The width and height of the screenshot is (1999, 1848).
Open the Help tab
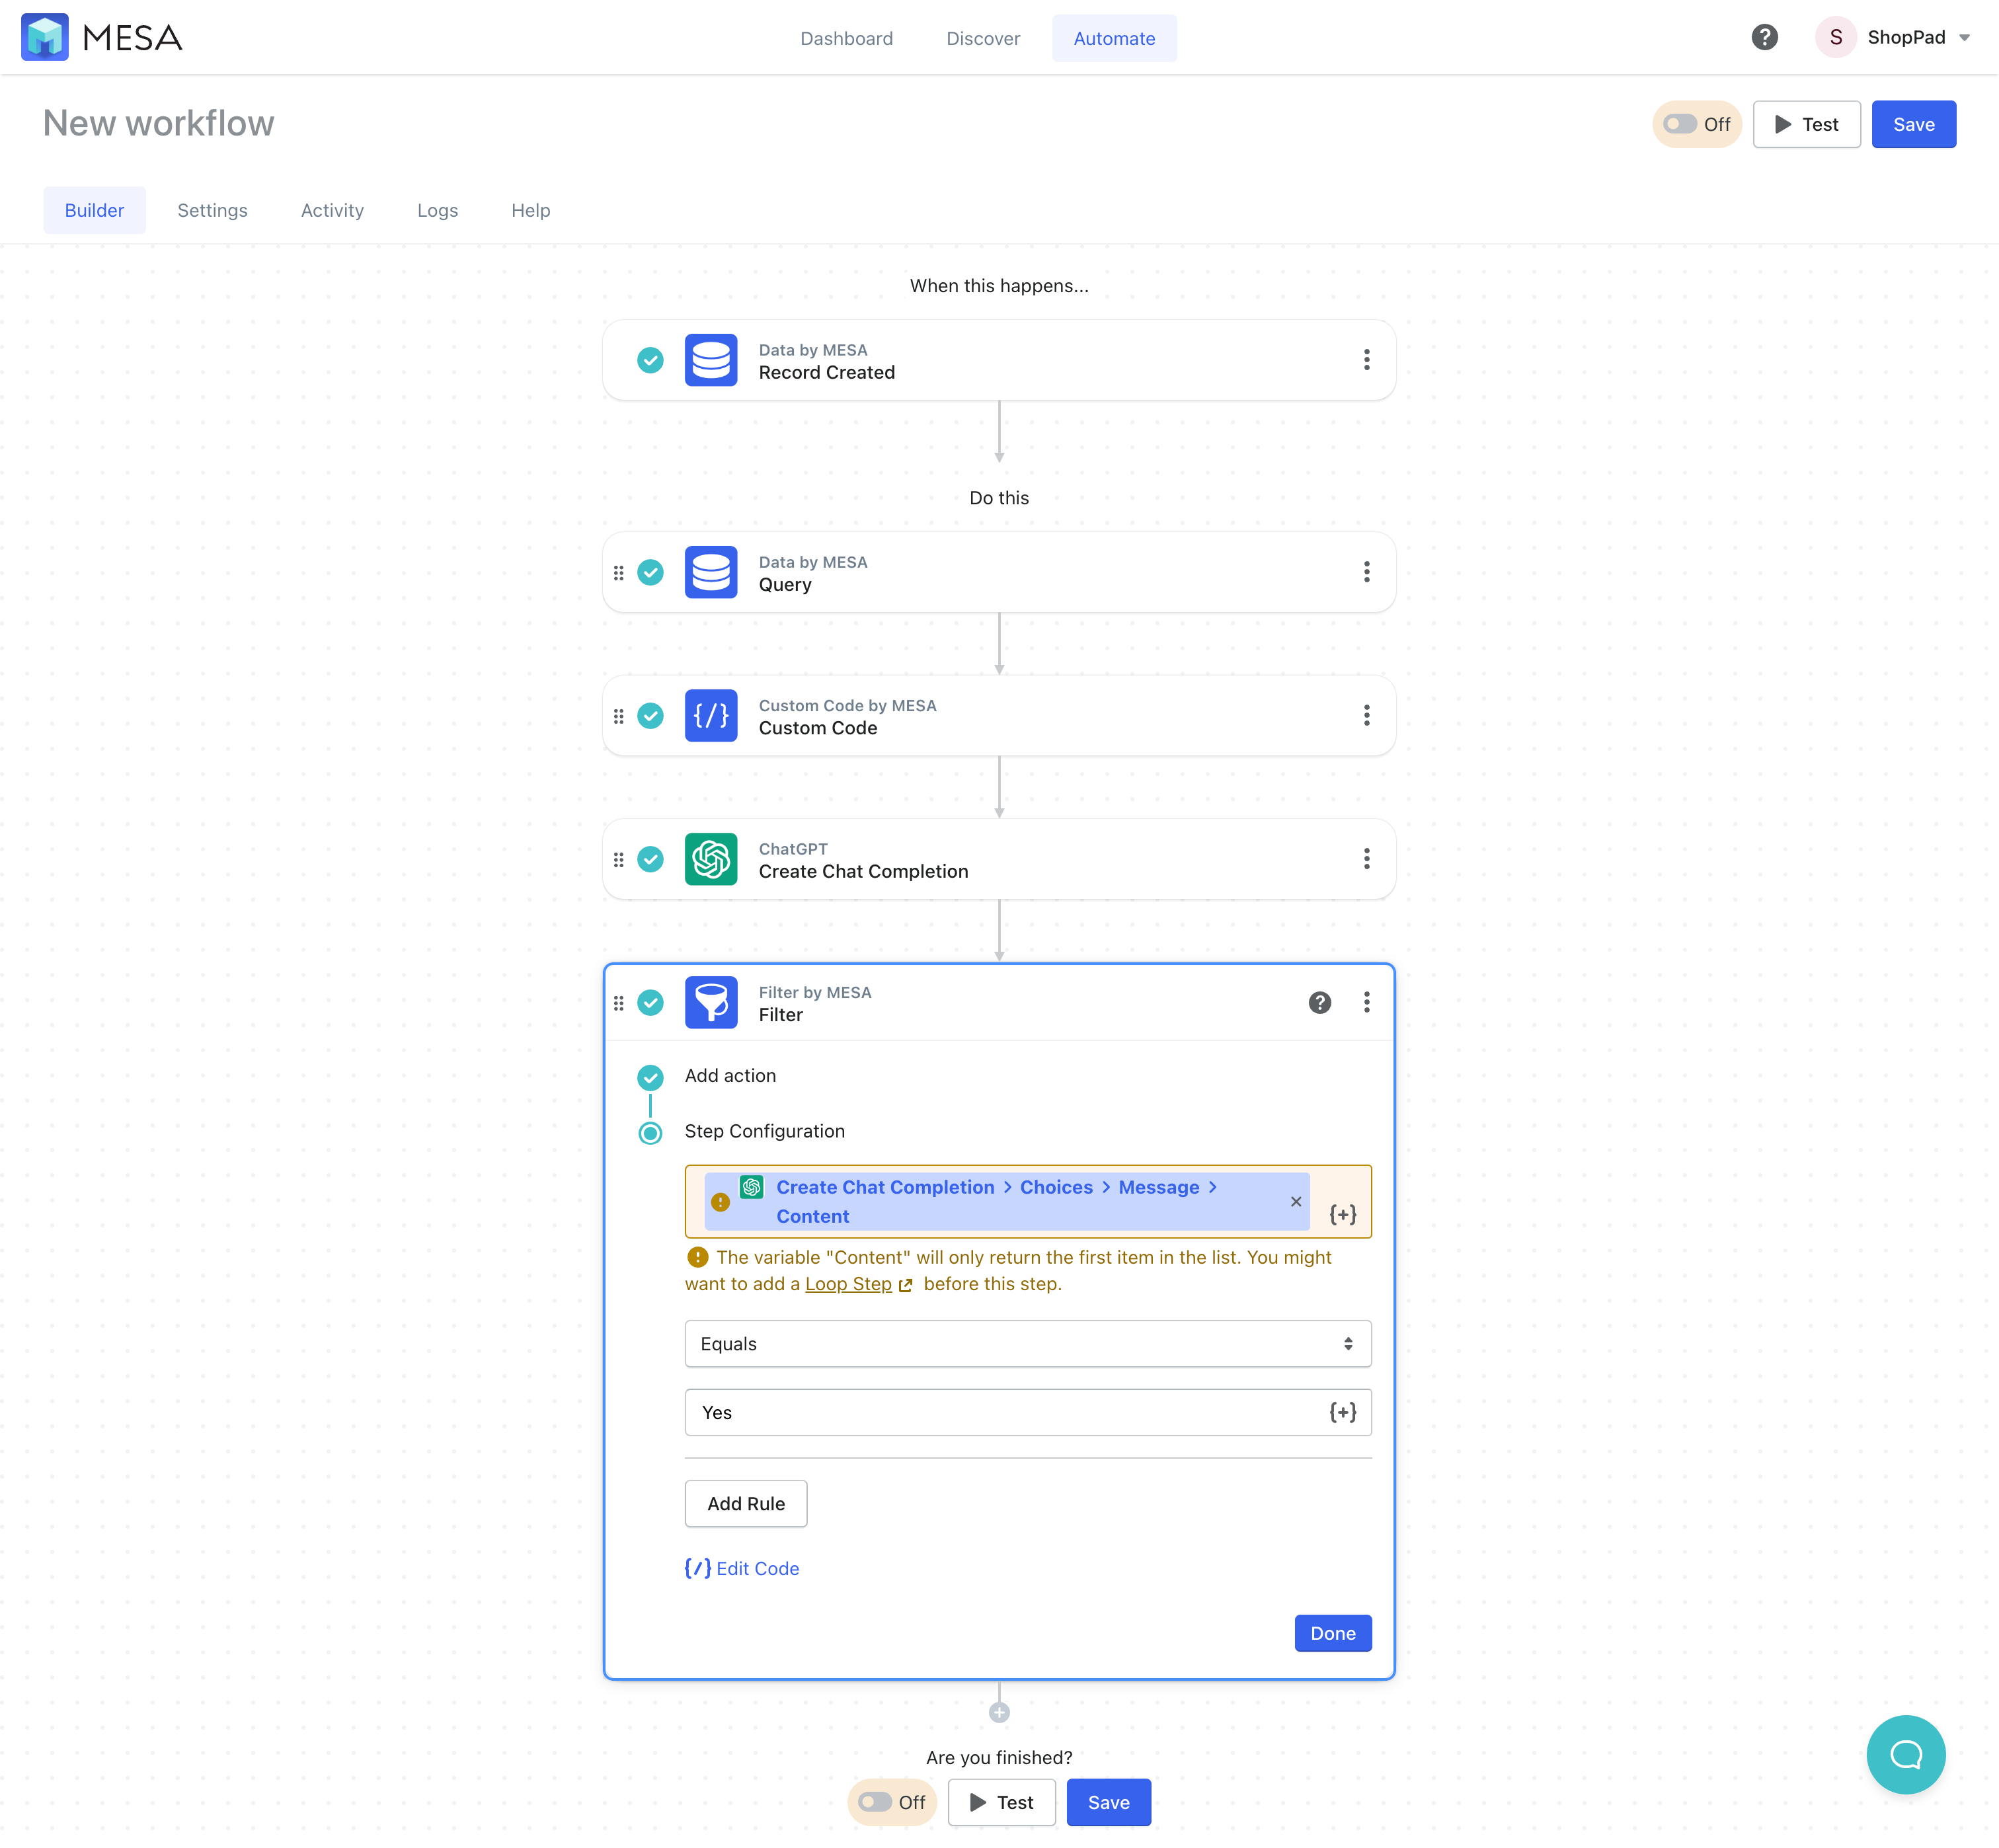click(x=530, y=210)
